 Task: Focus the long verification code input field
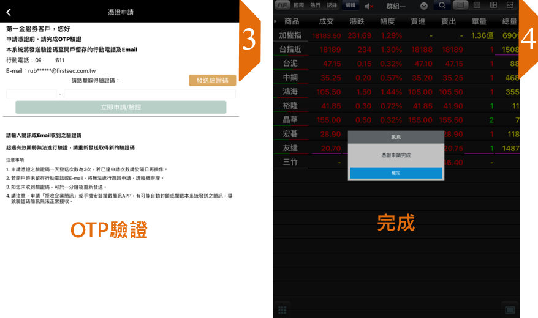(150, 94)
